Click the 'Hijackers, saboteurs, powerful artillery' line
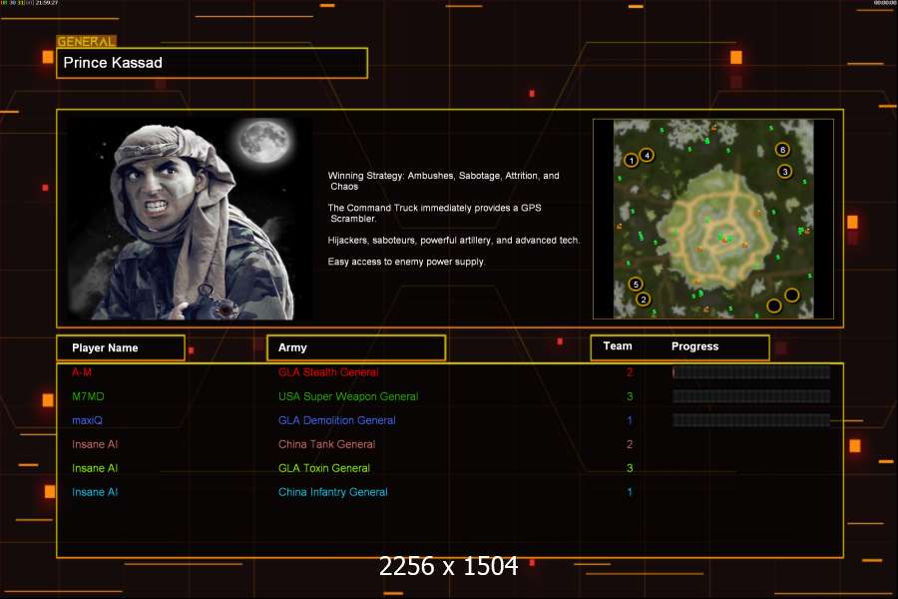898x599 pixels. click(454, 241)
